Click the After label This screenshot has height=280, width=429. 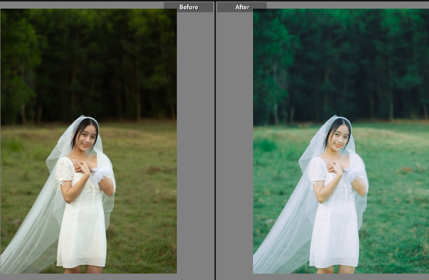[242, 7]
